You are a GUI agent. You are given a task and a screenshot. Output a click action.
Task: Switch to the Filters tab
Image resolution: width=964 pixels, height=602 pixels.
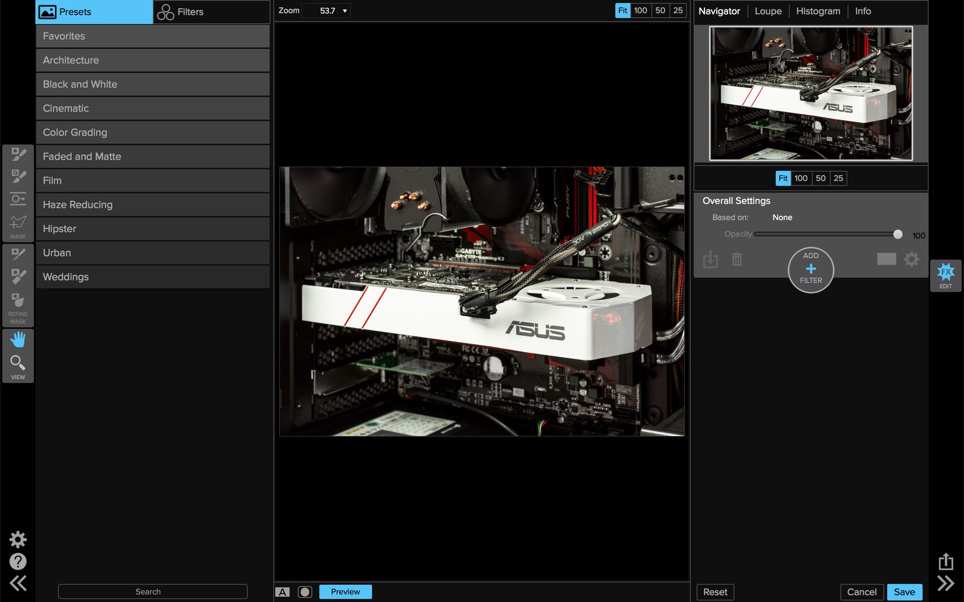click(x=211, y=12)
